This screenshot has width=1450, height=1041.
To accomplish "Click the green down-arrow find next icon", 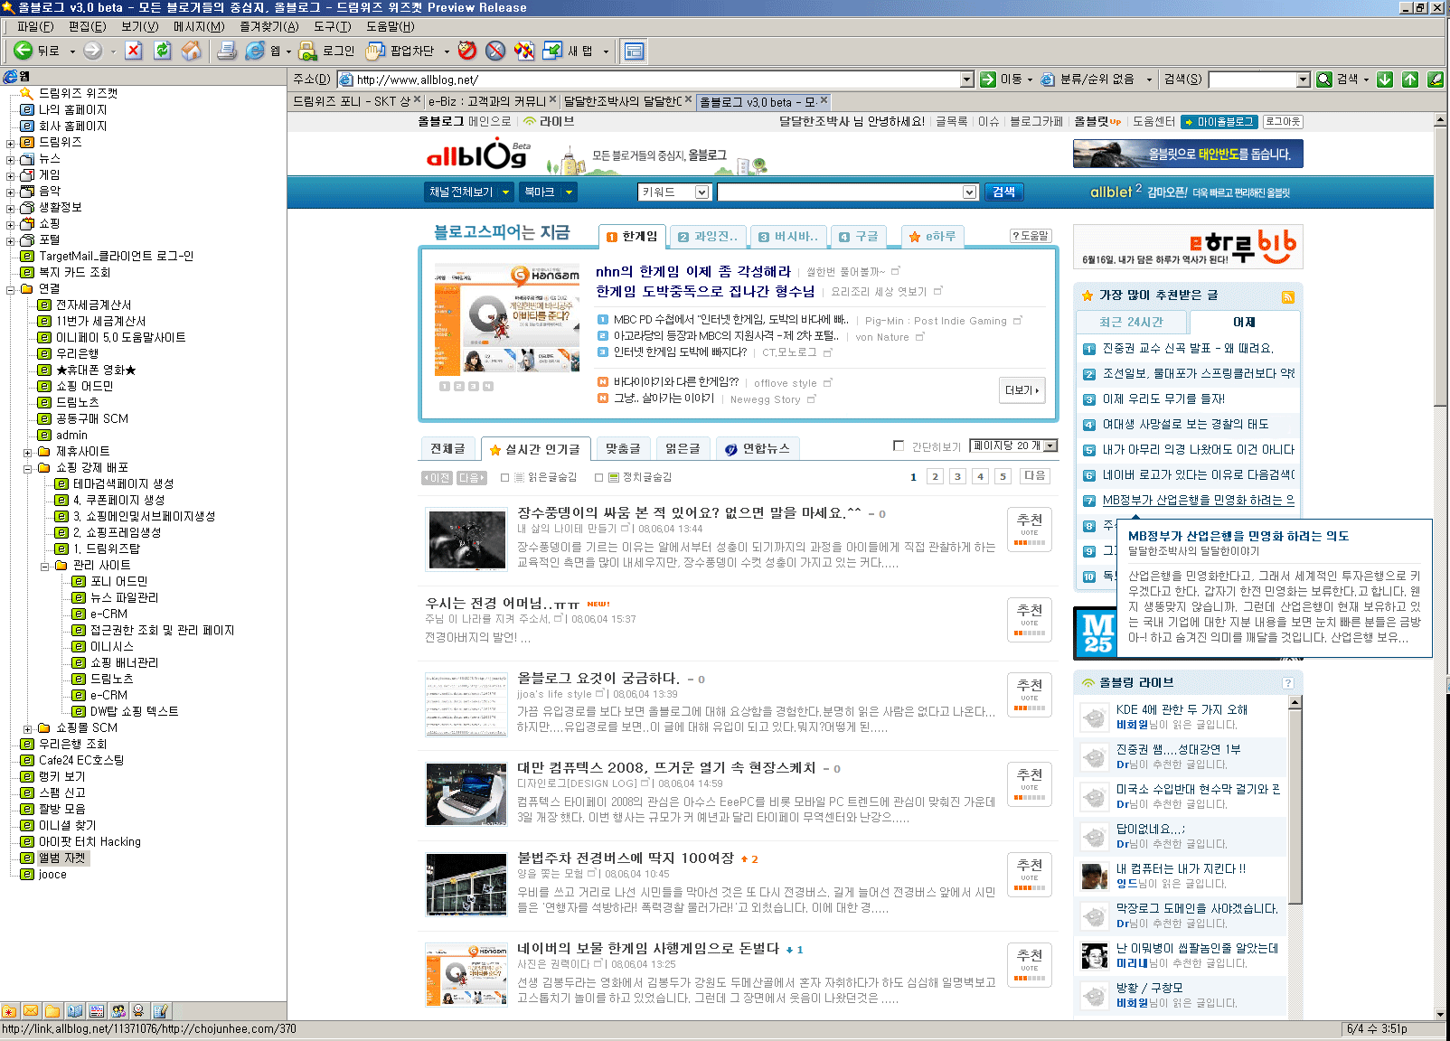I will 1385,80.
